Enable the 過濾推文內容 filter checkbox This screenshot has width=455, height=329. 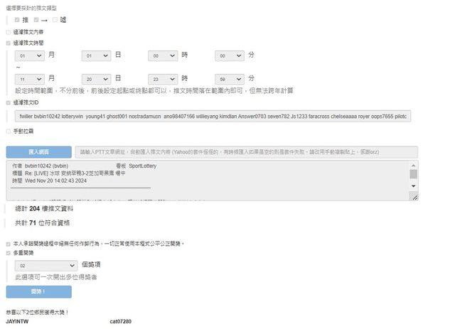tap(9, 32)
